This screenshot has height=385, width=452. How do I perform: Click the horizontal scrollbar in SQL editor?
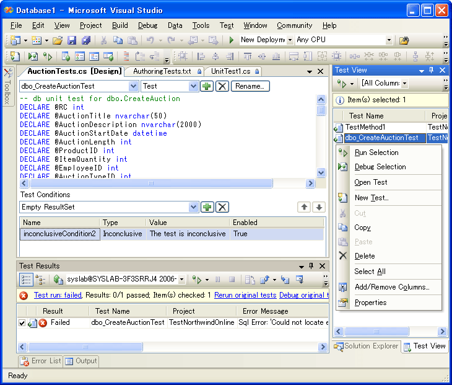coord(151,184)
